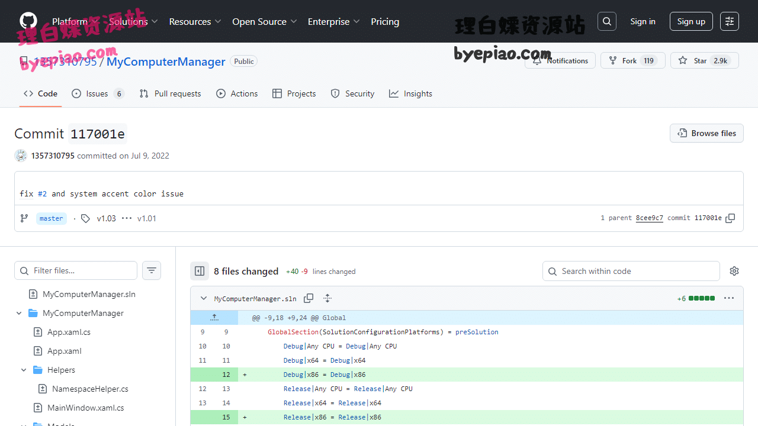
Task: Click the Fork repository icon
Action: (613, 60)
